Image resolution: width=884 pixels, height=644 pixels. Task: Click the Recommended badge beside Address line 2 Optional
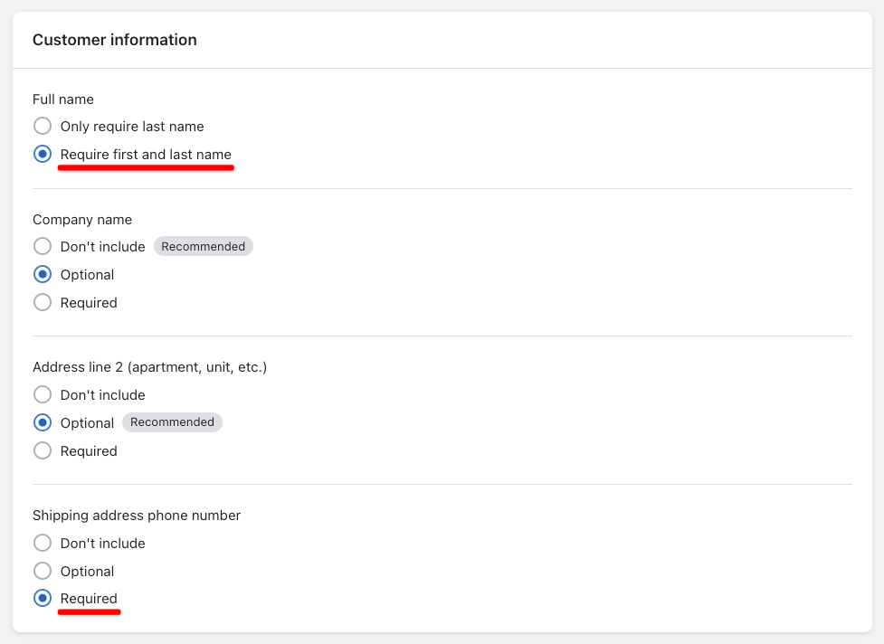[x=172, y=422]
